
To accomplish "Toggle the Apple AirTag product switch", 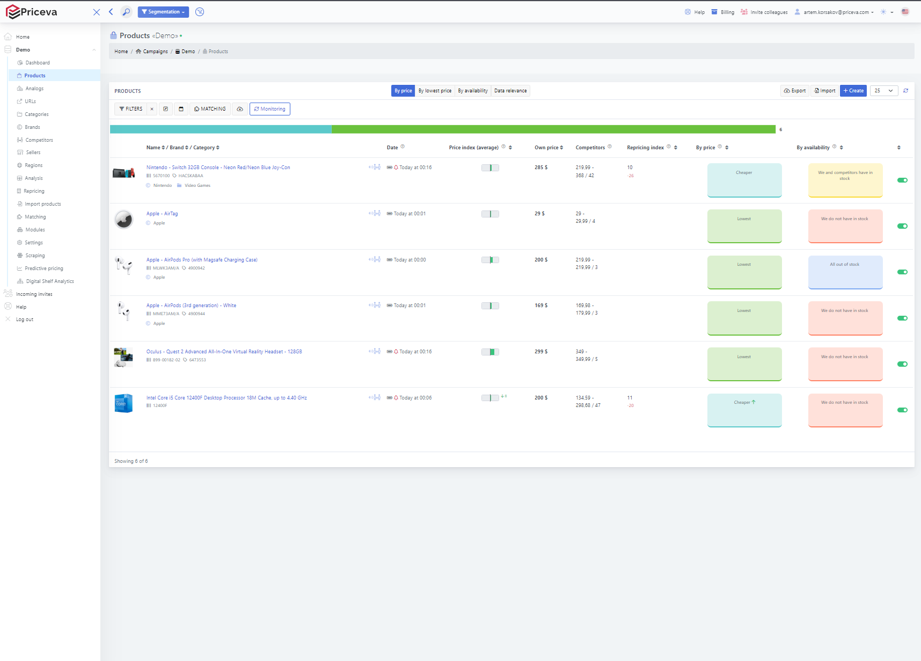I will point(902,226).
